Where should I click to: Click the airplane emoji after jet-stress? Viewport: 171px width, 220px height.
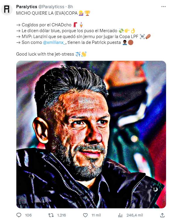pyautogui.click(x=78, y=54)
